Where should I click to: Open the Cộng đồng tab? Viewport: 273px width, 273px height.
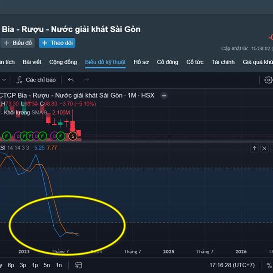(x=63, y=62)
